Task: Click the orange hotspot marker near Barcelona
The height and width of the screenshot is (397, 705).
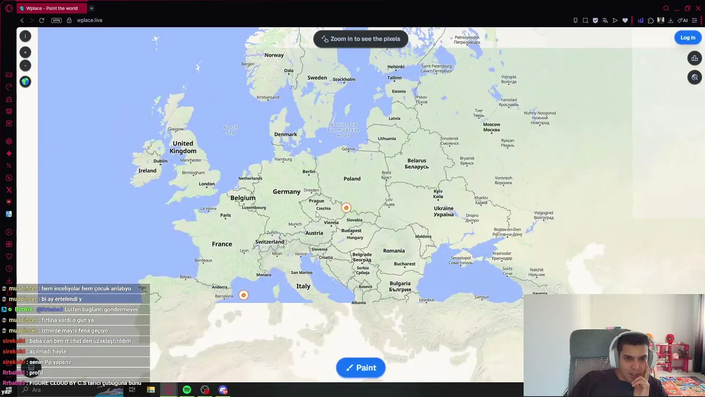Action: (243, 295)
